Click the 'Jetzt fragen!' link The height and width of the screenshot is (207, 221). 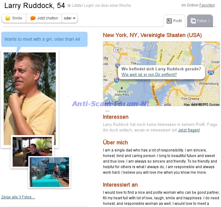tap(189, 130)
